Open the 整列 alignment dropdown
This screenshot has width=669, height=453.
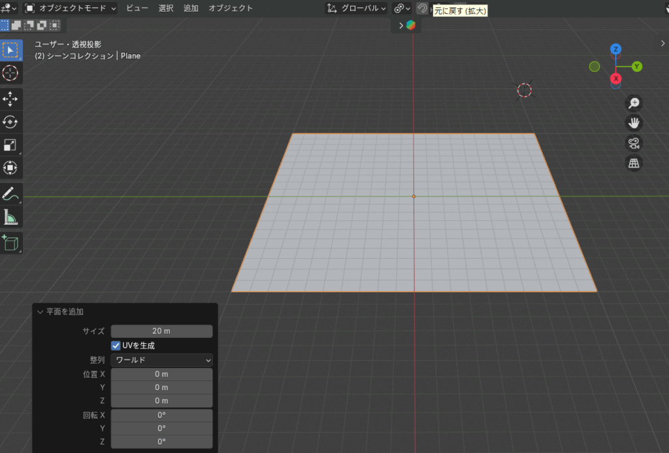point(161,360)
